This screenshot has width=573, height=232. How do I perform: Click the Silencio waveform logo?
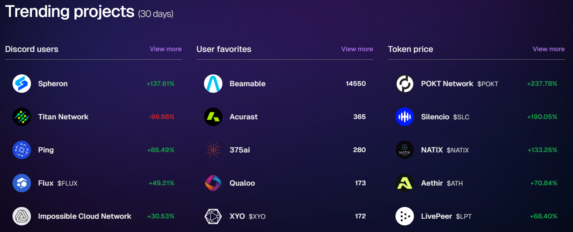pos(405,117)
